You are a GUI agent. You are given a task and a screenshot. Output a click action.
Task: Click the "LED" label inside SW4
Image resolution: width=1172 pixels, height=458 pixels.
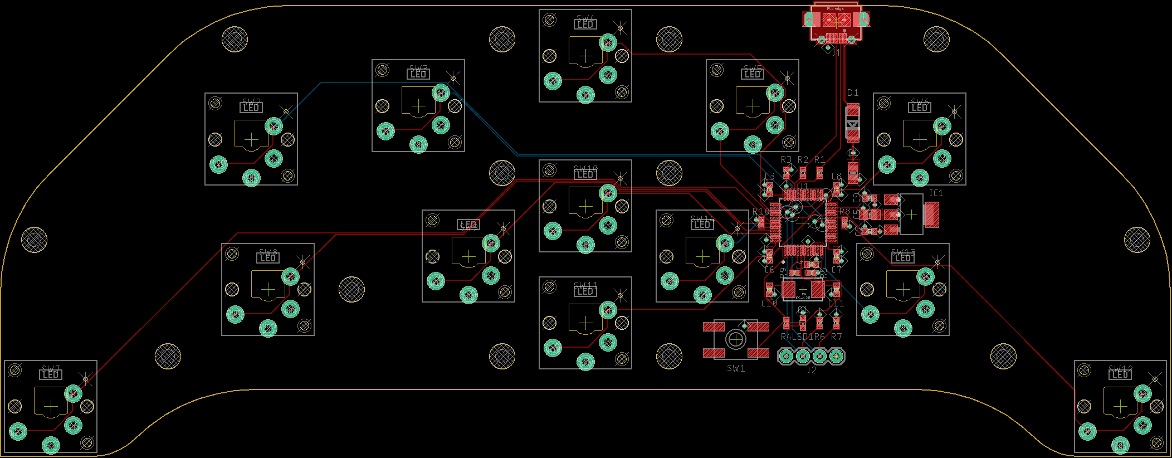(x=585, y=25)
